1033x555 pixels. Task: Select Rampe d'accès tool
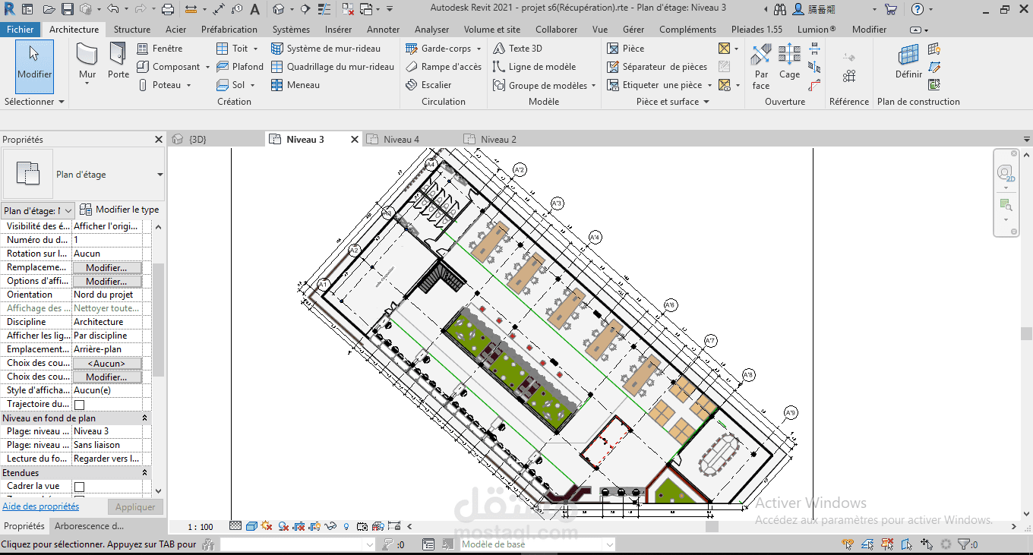pyautogui.click(x=444, y=67)
